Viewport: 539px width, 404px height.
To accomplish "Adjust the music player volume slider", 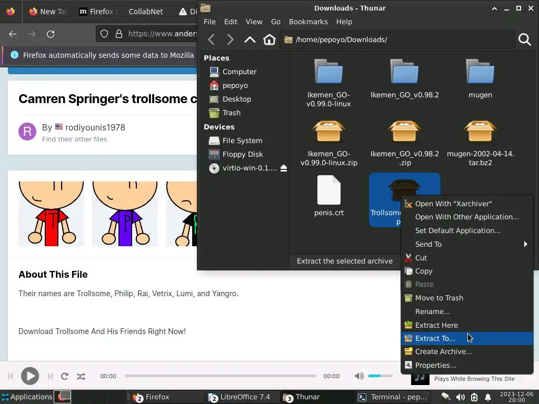I will [x=380, y=376].
